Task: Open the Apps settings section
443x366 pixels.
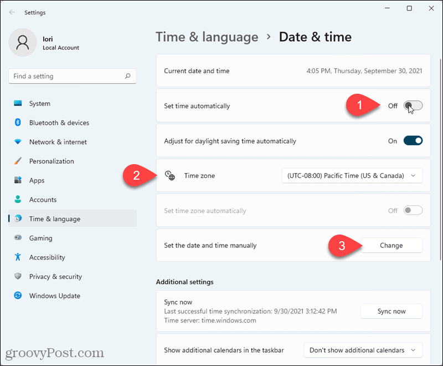Action: coord(37,180)
